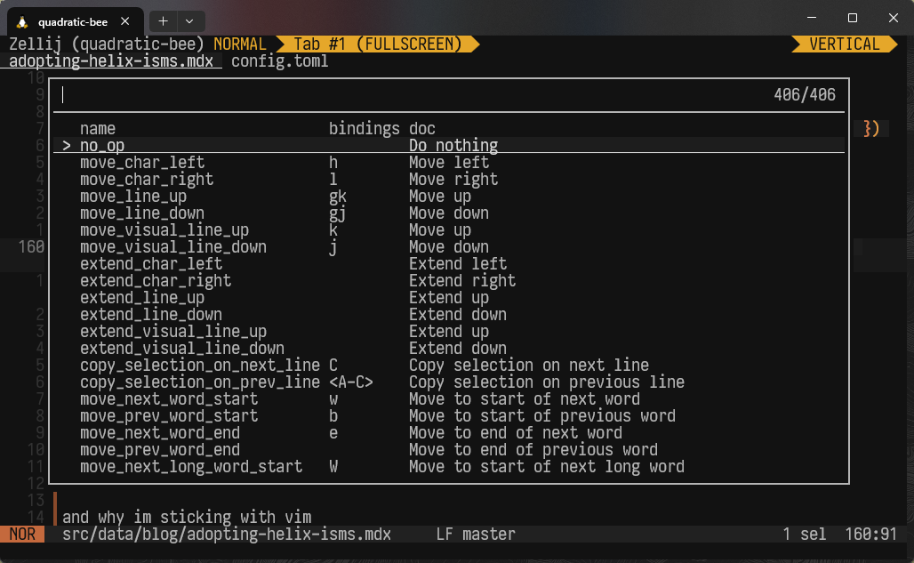
Task: Select extend_line_up command row
Action: pos(449,297)
